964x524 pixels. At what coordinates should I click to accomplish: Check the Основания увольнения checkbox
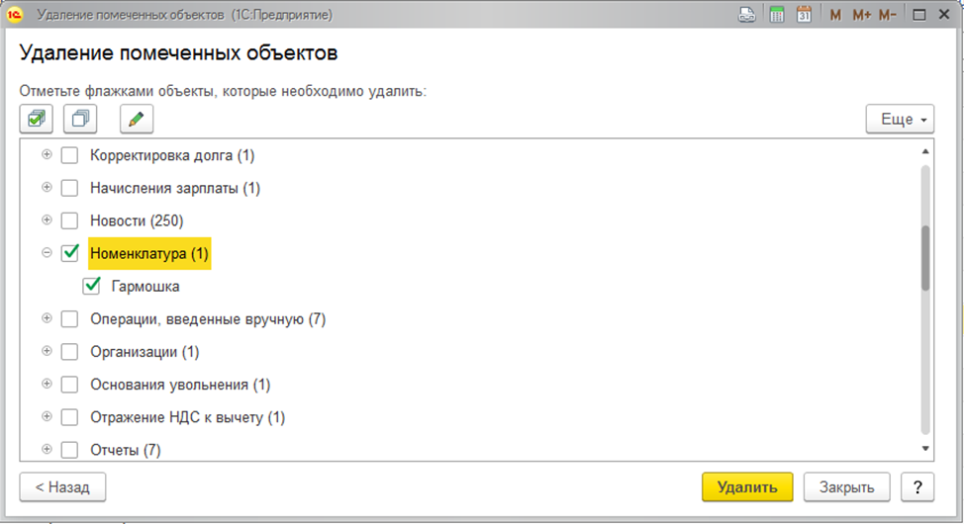[70, 384]
